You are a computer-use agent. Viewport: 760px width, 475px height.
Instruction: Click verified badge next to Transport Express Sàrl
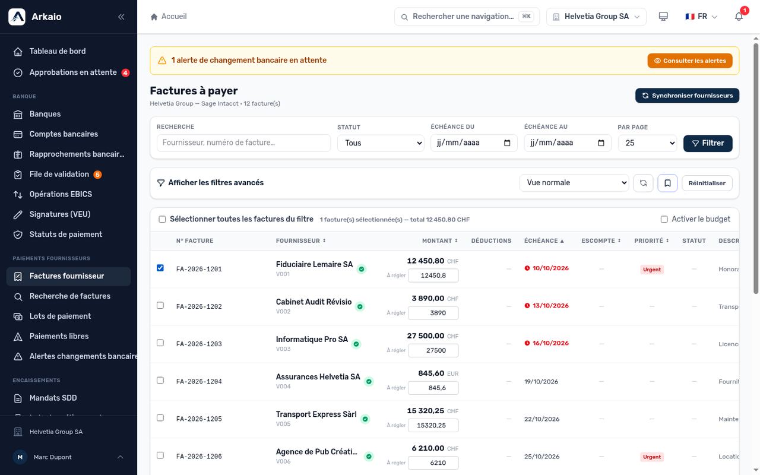[x=365, y=419]
